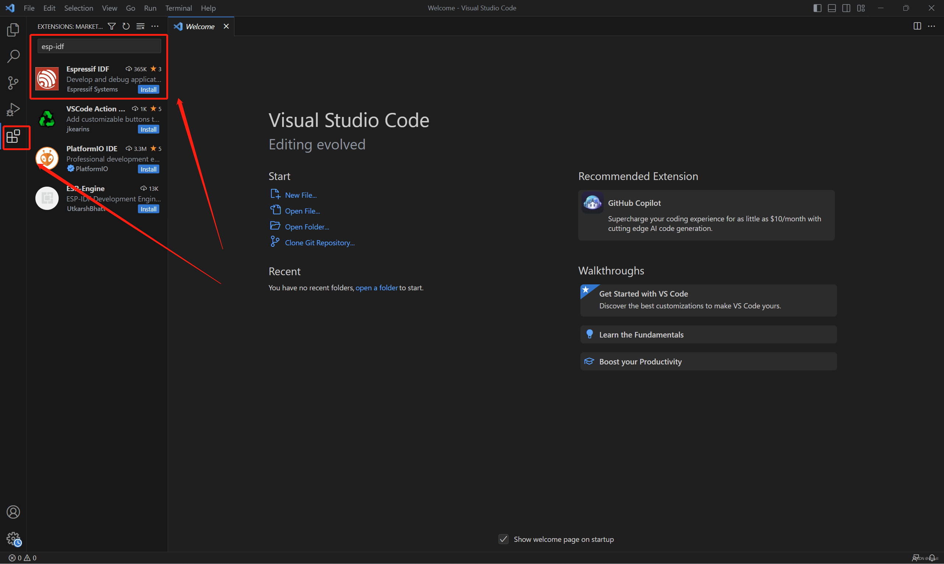The width and height of the screenshot is (944, 564).
Task: Install the Espressif IDF extension
Action: pos(149,90)
